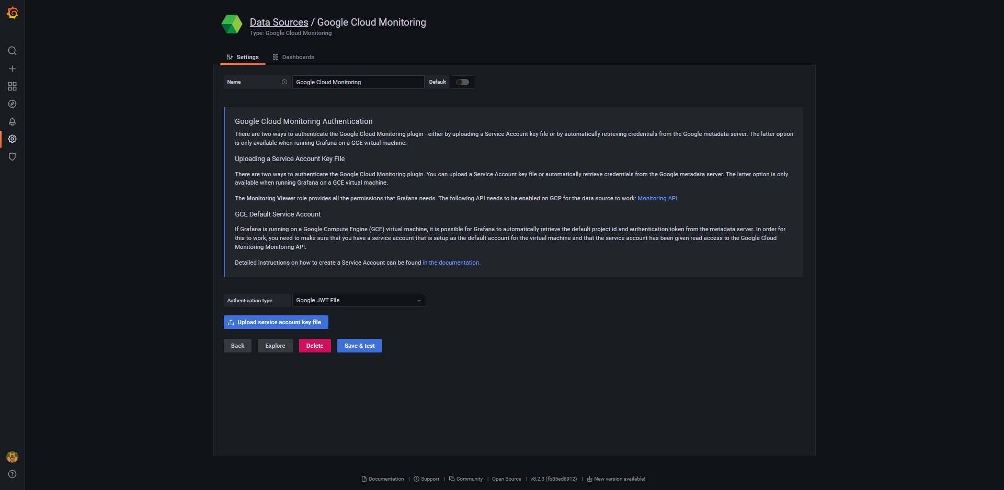This screenshot has width=1004, height=490.
Task: Click the info icon next to Name
Action: [284, 82]
